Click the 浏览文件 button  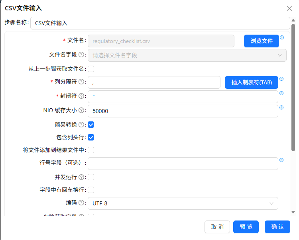click(262, 41)
